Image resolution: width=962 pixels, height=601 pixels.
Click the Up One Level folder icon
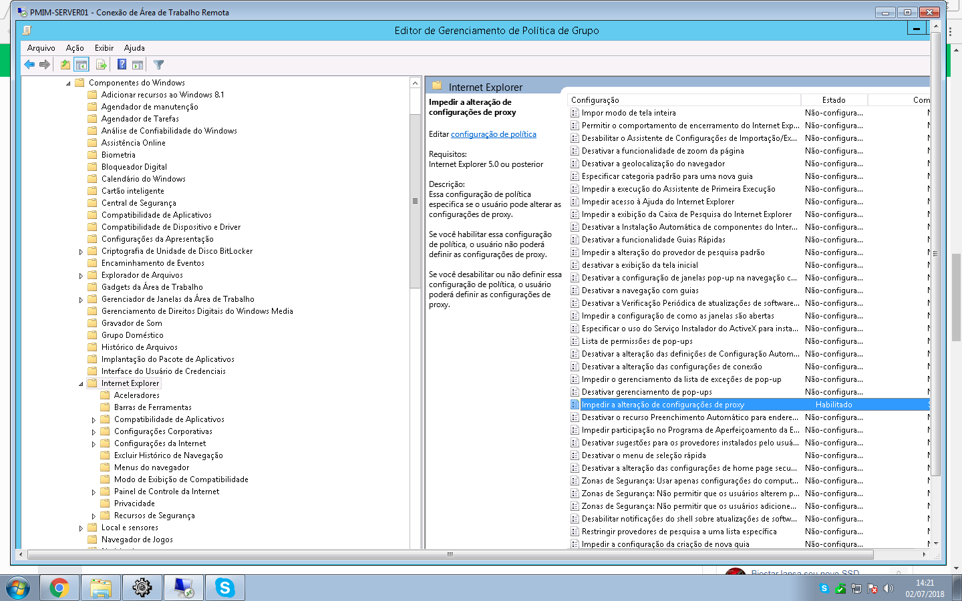click(x=65, y=65)
